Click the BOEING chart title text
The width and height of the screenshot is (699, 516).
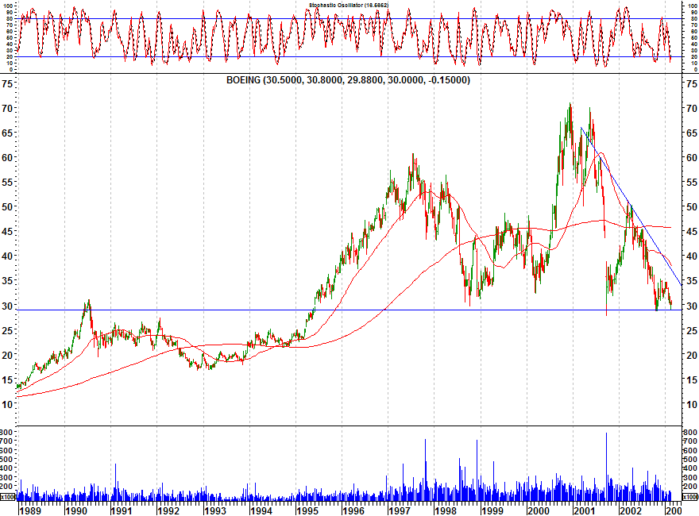click(348, 80)
